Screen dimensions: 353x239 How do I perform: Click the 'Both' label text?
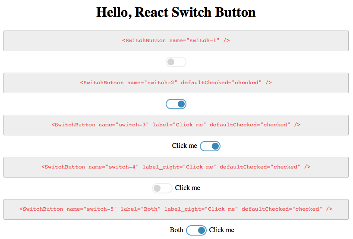pos(176,230)
